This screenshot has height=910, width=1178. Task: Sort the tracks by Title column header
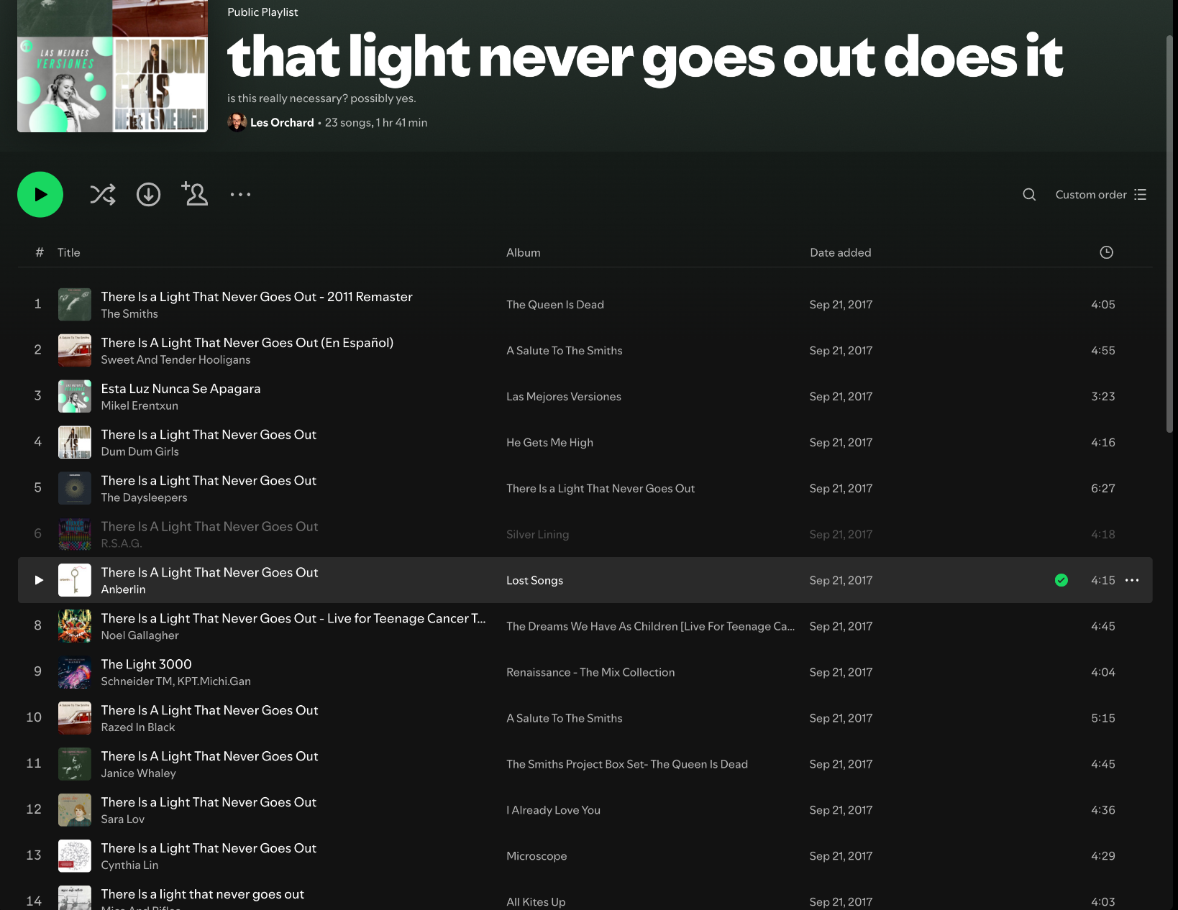pos(69,252)
